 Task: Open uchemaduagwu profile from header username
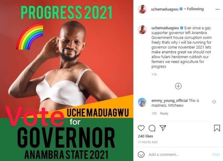[x=165, y=9]
